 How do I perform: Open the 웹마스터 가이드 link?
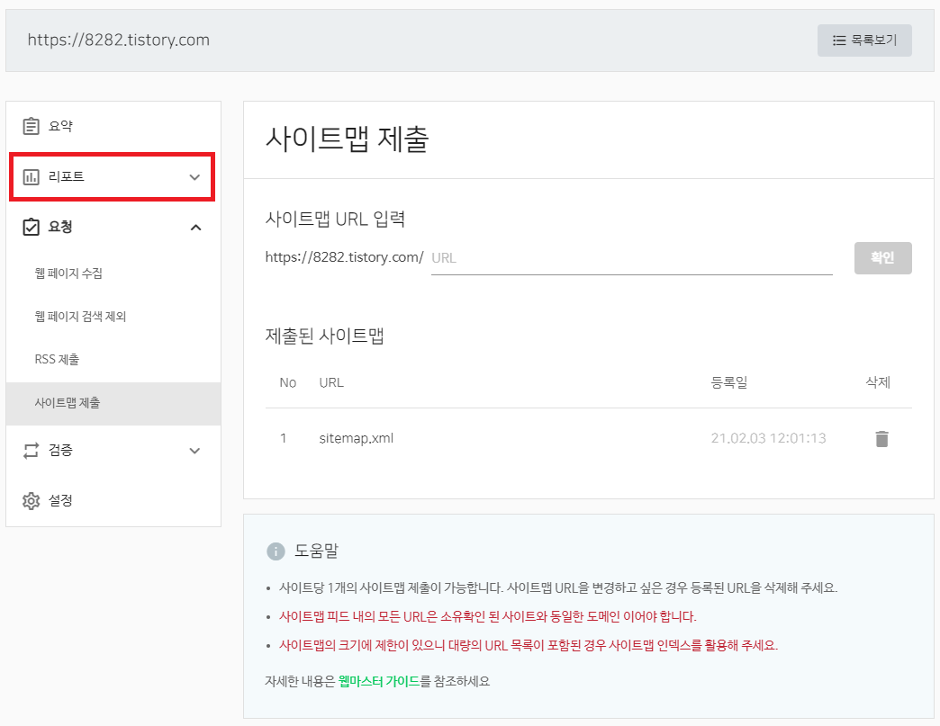tap(379, 681)
